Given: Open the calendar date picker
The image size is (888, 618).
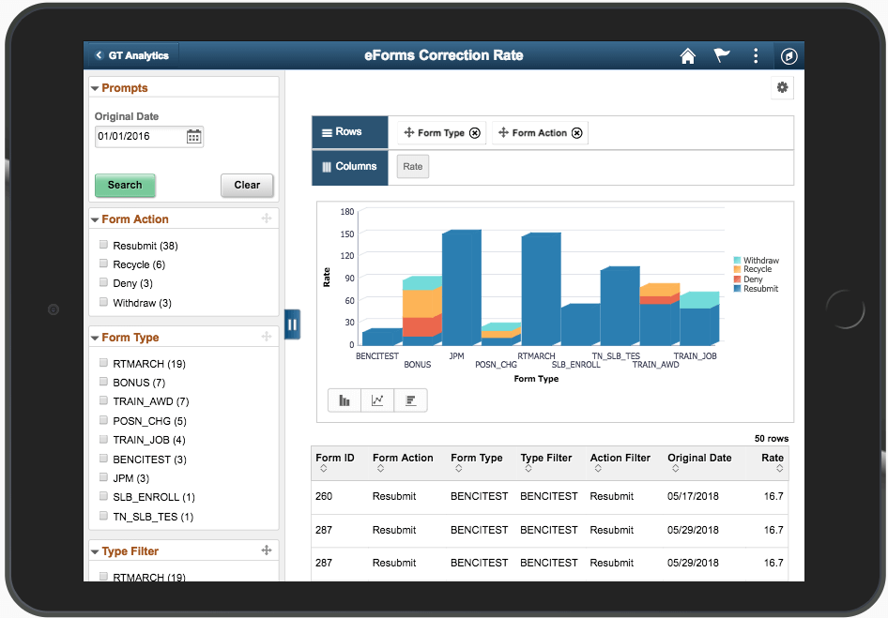Looking at the screenshot, I should click(x=193, y=137).
